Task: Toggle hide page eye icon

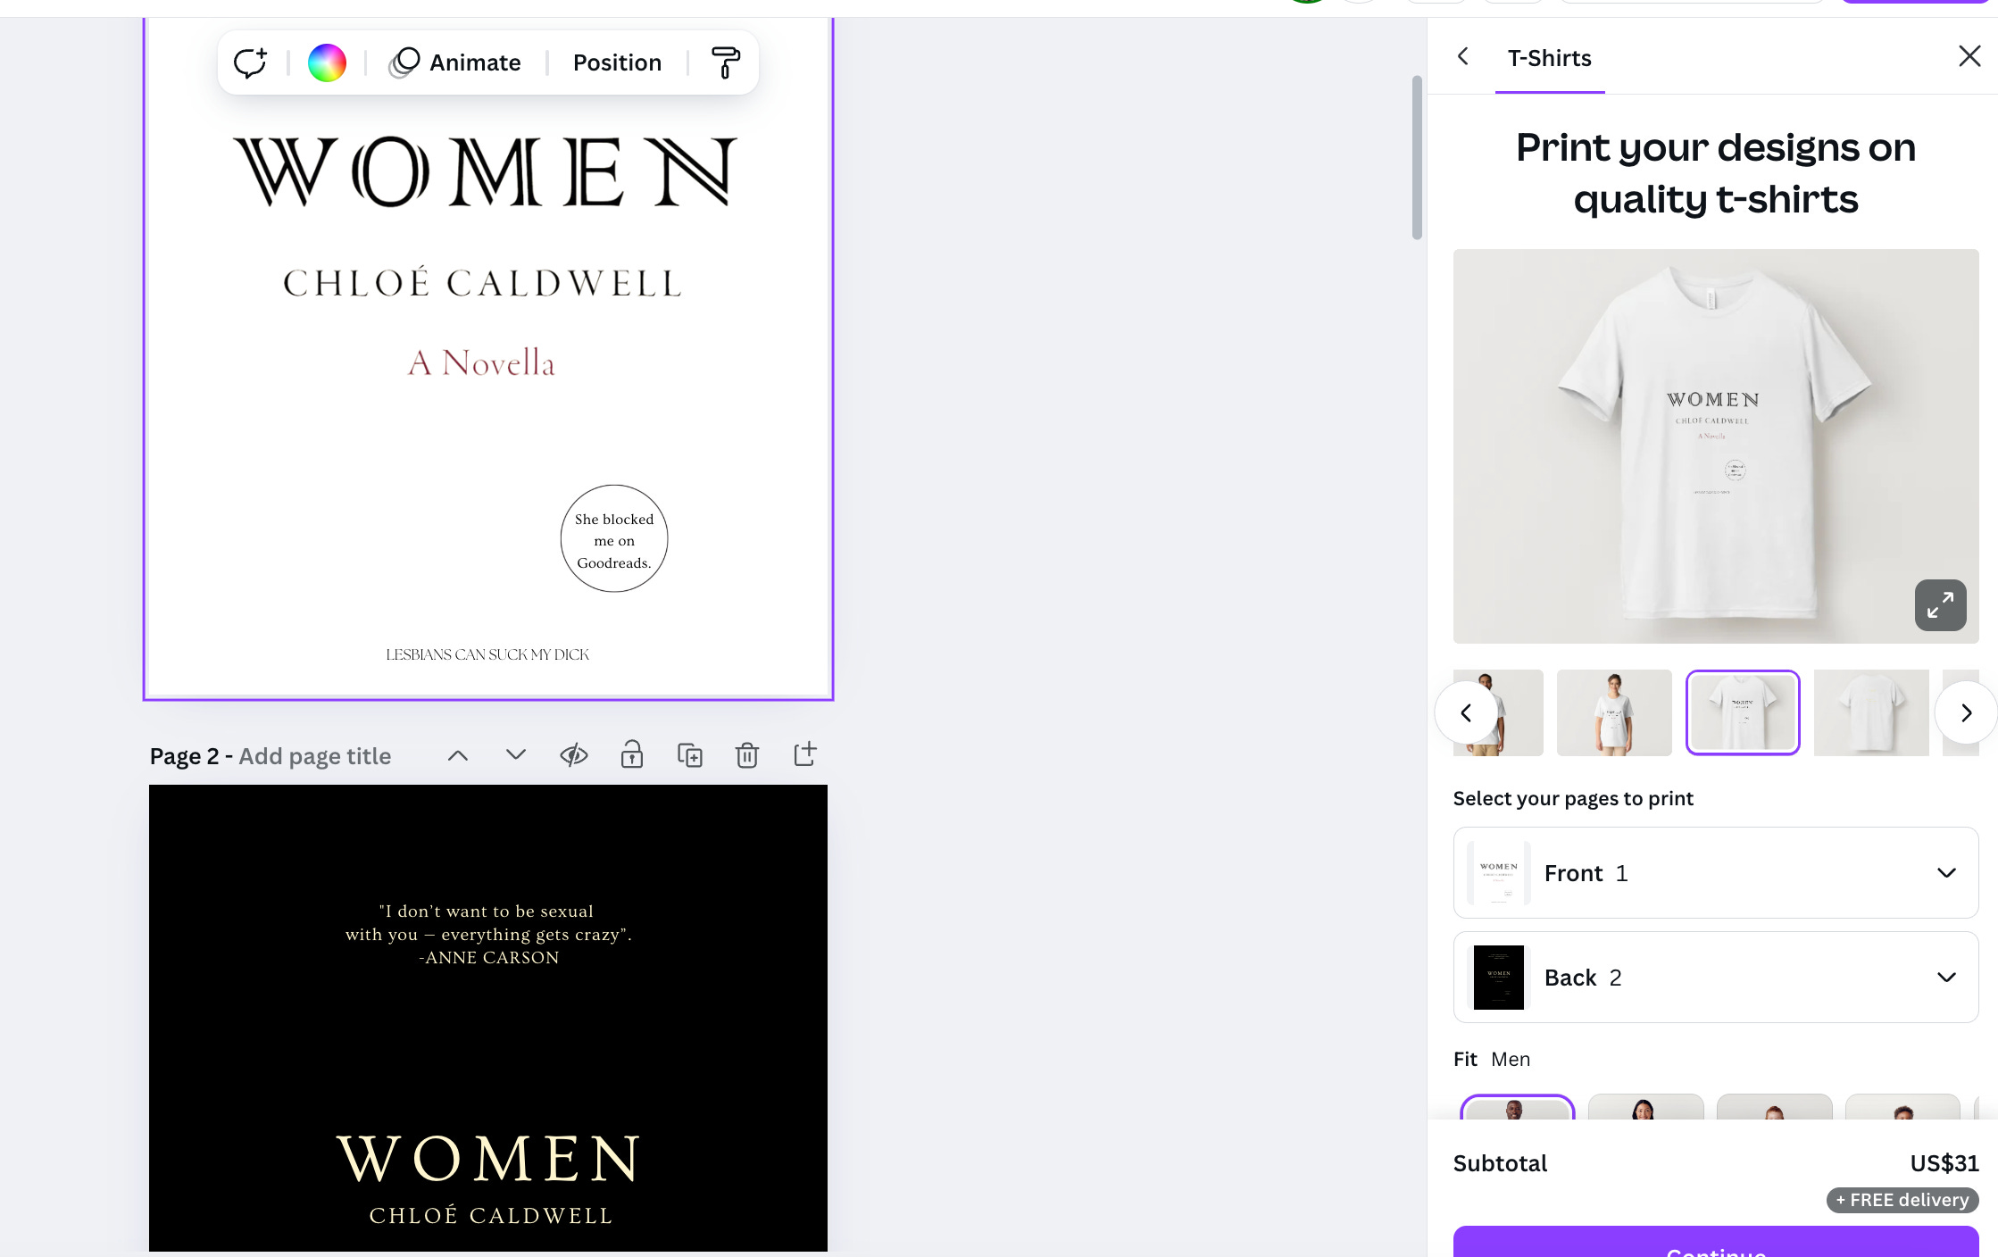Action: (574, 755)
